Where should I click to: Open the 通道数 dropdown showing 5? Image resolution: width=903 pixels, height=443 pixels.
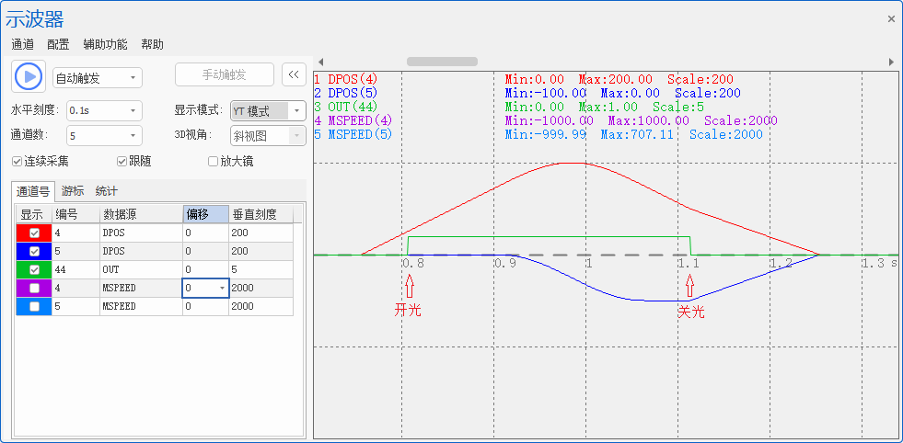pyautogui.click(x=104, y=136)
